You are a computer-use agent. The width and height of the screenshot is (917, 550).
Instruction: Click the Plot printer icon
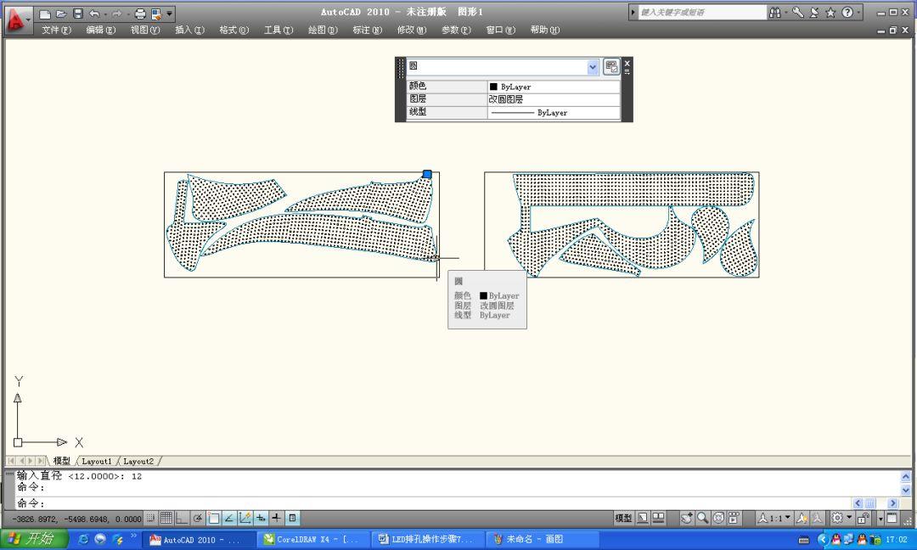pos(141,14)
